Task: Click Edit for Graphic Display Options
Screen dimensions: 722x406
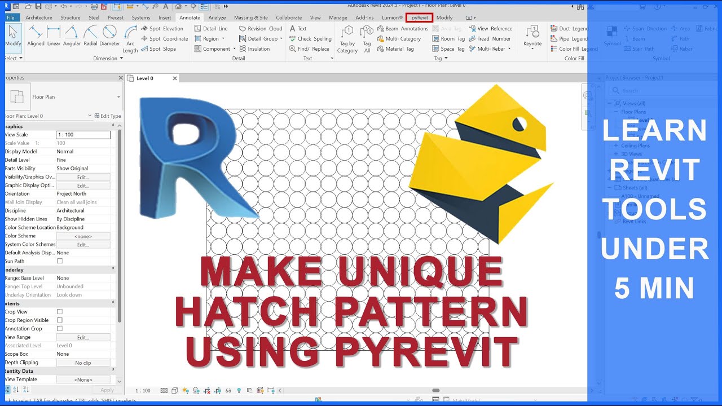Action: [83, 186]
